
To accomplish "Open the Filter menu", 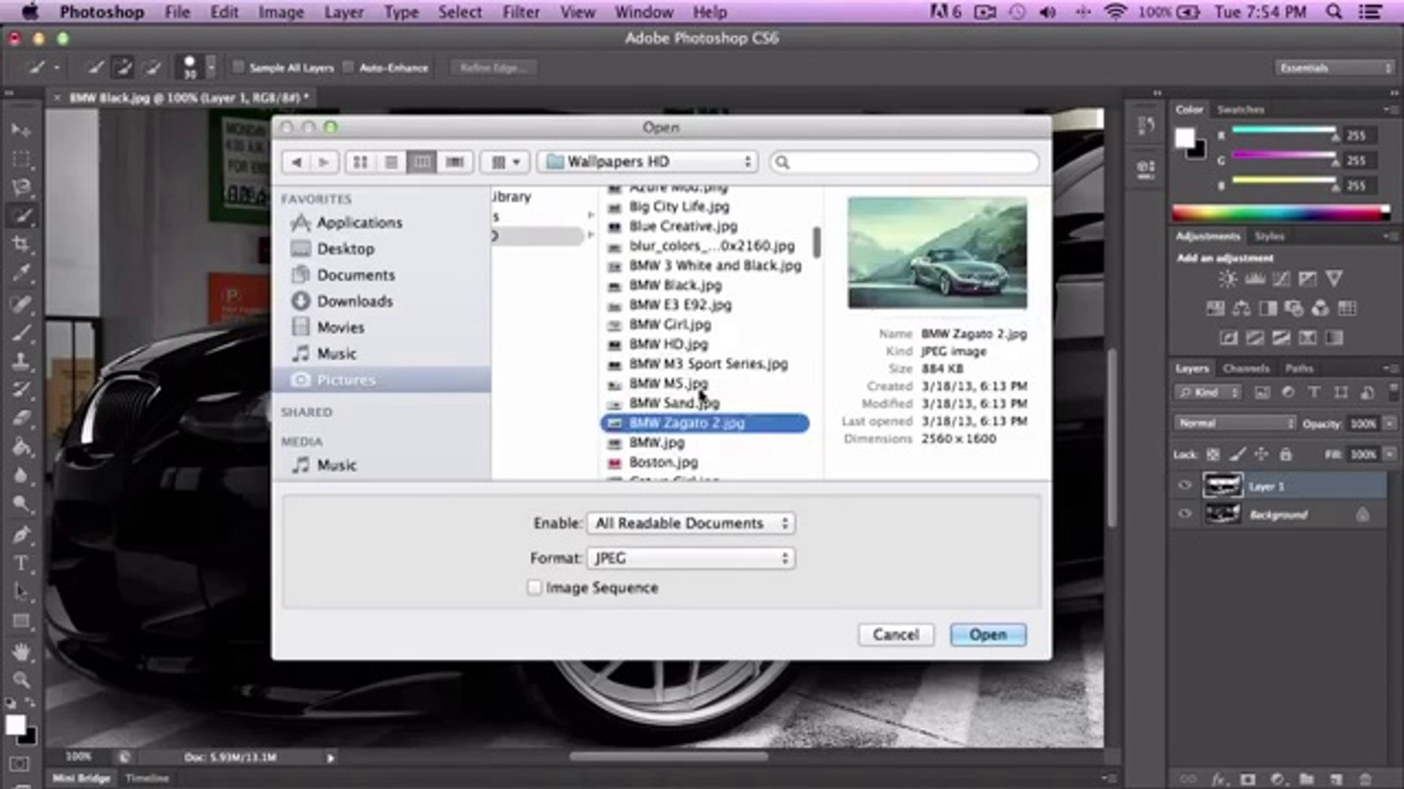I will click(x=521, y=12).
